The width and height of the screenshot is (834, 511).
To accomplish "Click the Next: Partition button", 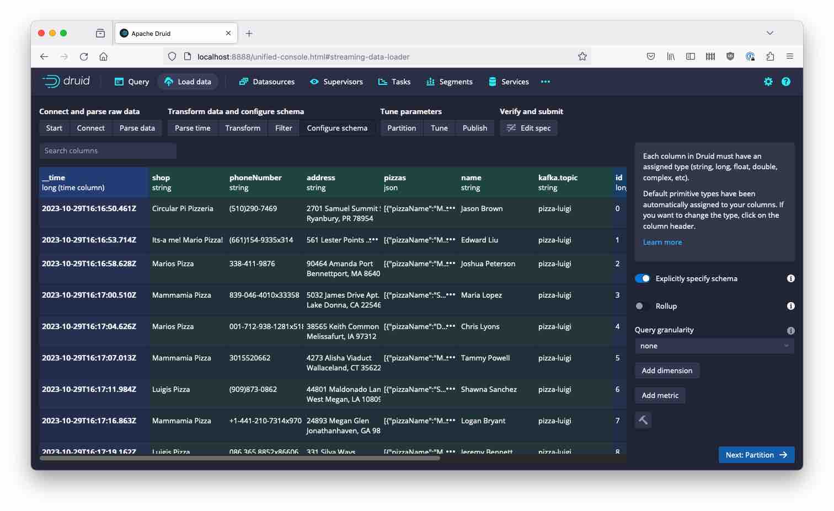I will point(756,455).
